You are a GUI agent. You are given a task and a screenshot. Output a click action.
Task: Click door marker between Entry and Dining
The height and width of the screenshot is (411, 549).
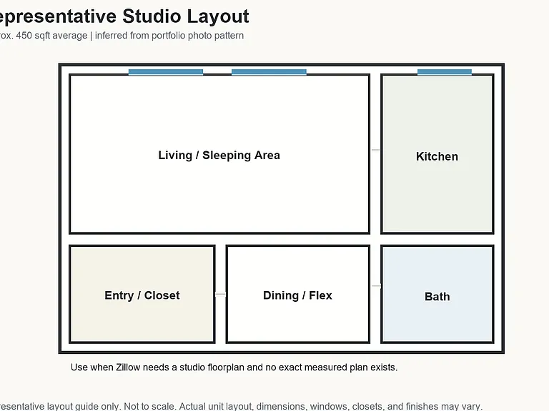click(x=221, y=294)
